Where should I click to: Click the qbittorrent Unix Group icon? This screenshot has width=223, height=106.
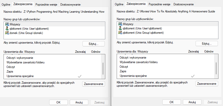(120, 33)
